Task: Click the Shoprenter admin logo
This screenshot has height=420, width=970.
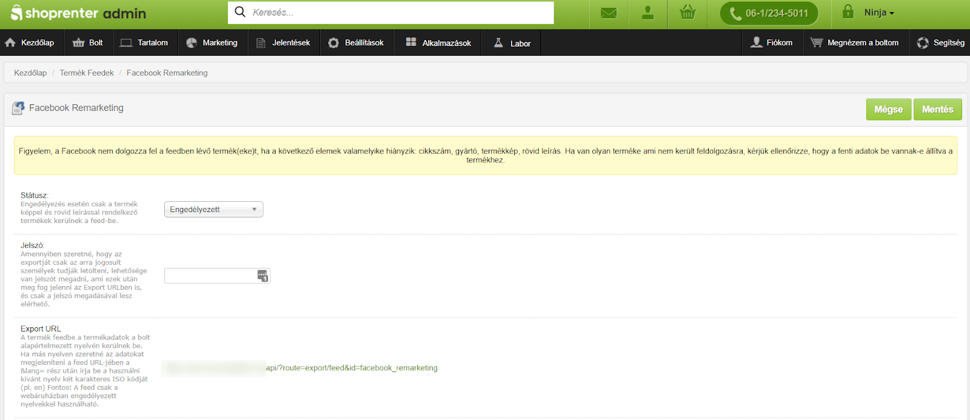Action: tap(78, 13)
